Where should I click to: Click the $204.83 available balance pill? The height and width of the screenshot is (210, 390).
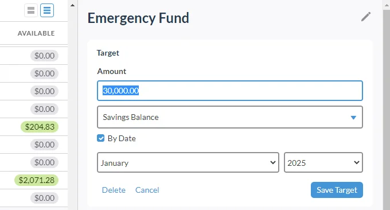(40, 127)
